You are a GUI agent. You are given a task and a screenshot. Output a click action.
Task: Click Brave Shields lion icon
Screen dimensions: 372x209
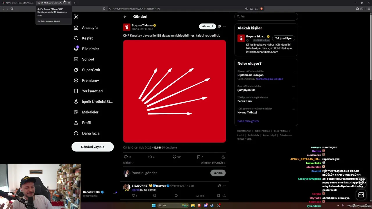coord(261,9)
